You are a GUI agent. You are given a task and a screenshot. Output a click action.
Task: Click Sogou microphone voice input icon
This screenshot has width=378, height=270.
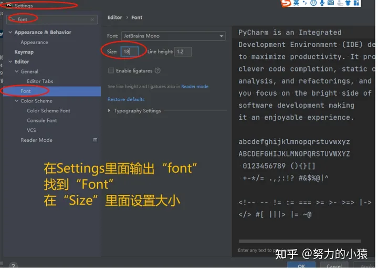[322, 3]
